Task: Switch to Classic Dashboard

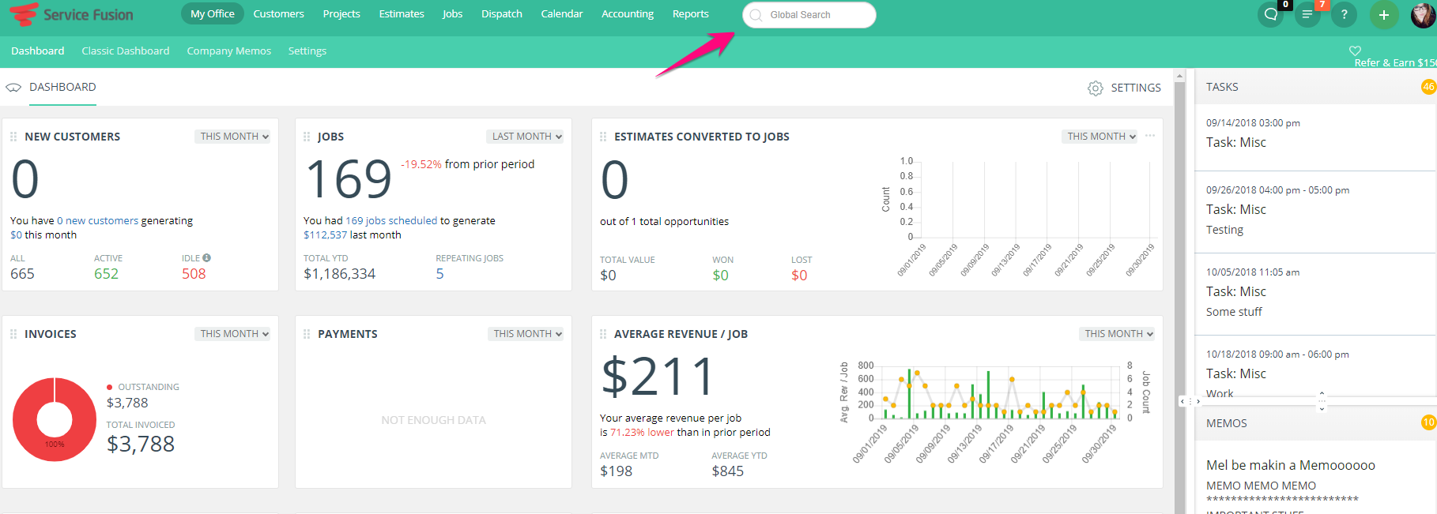Action: [x=126, y=51]
